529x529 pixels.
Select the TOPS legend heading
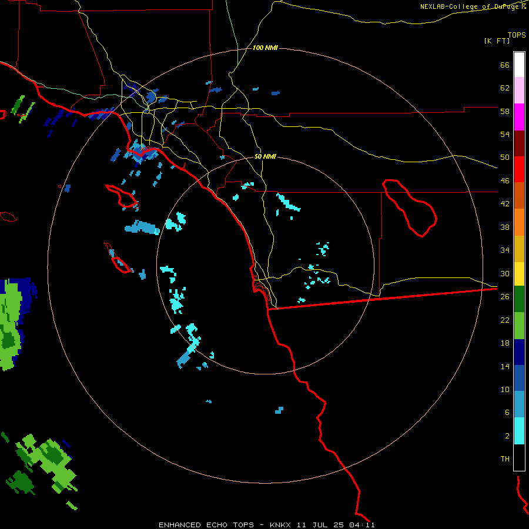(517, 35)
